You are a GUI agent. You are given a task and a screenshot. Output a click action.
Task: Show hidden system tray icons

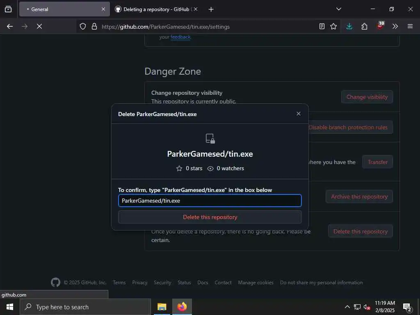pos(347,307)
